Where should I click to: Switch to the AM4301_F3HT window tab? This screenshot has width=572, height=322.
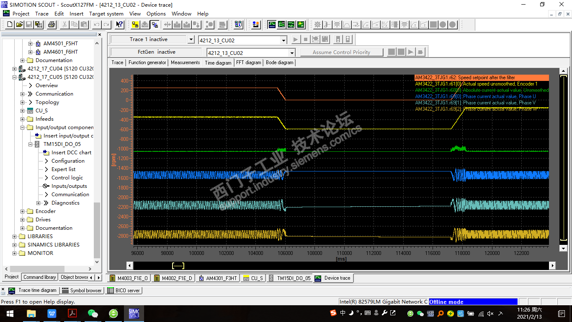point(218,278)
